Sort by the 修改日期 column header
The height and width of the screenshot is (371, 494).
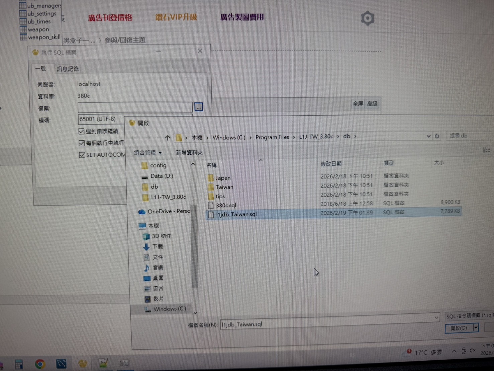[x=331, y=164]
